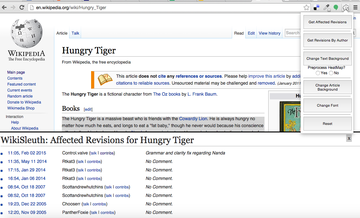Select Yes for Preprocess HeatMap

(x=318, y=73)
